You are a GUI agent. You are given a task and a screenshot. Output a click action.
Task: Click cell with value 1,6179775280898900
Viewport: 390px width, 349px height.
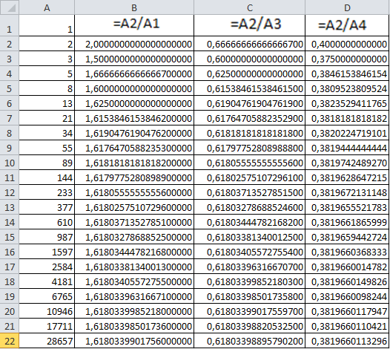point(134,177)
